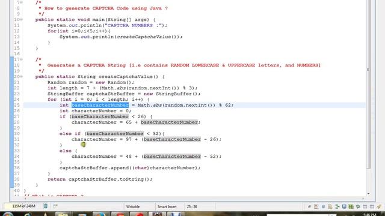
Task: Collapse the comment block at line 17
Action: point(22,59)
